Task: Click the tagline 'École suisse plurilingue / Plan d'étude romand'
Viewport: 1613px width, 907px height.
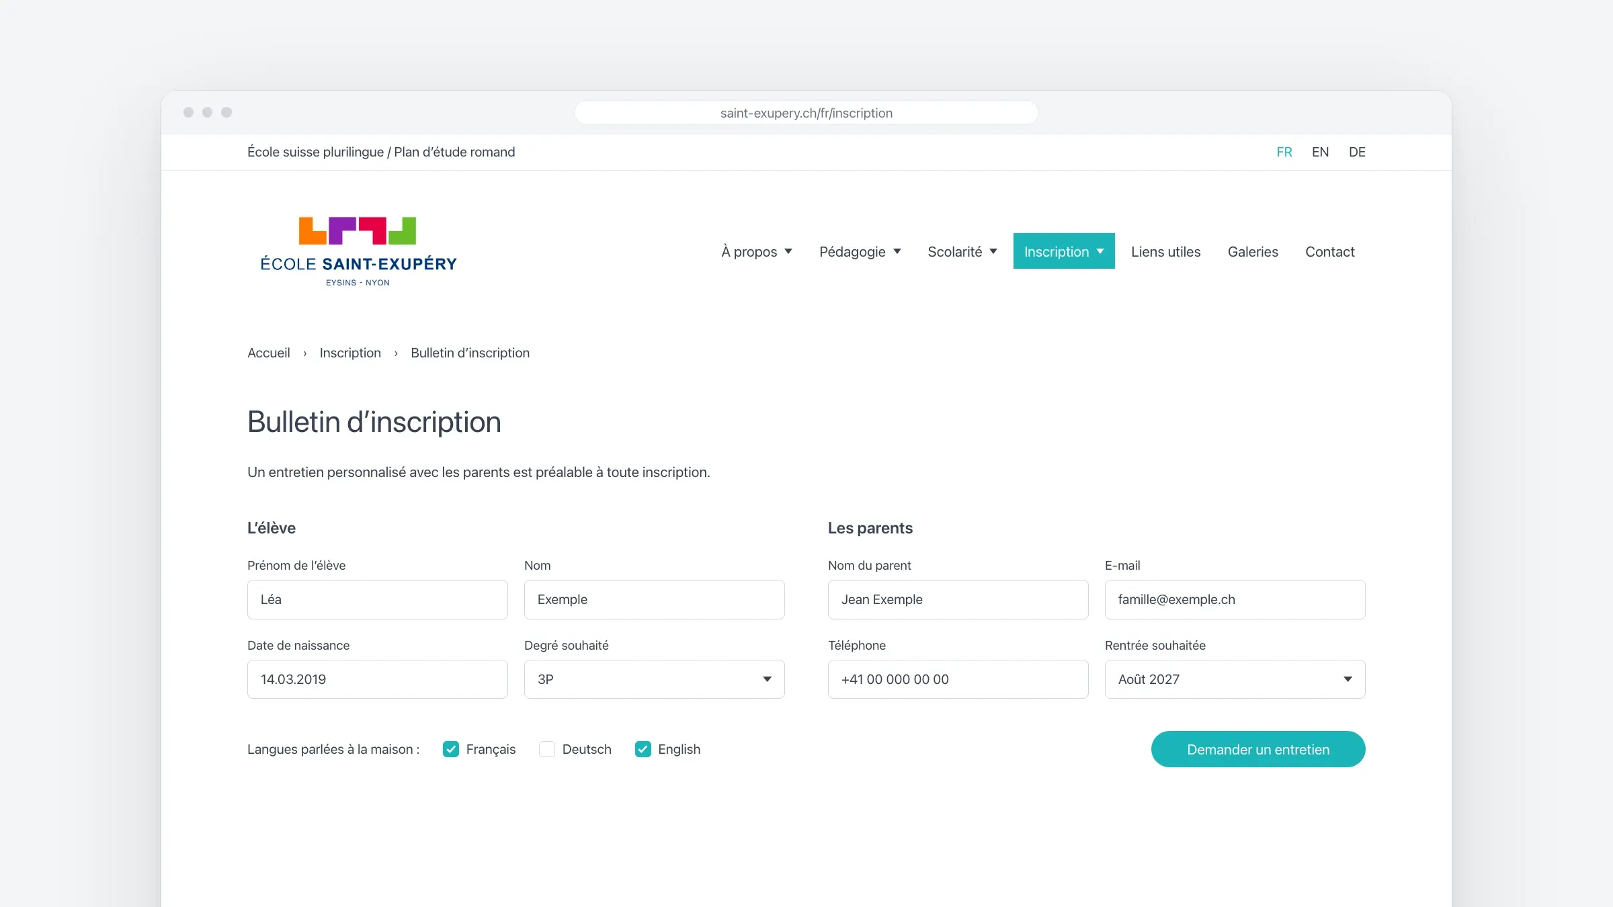Action: tap(381, 152)
